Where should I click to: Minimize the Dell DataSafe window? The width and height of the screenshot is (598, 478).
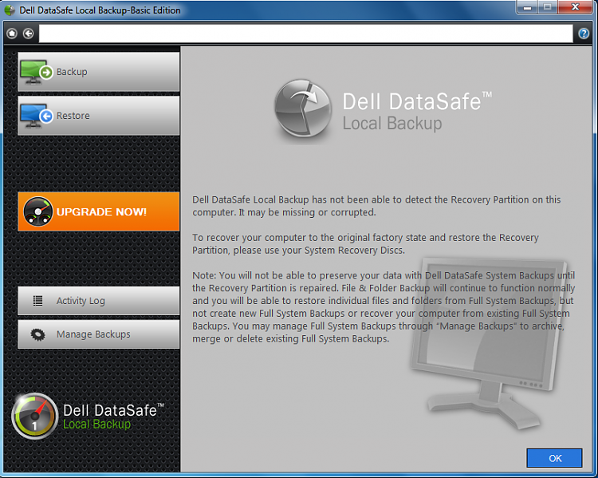527,7
